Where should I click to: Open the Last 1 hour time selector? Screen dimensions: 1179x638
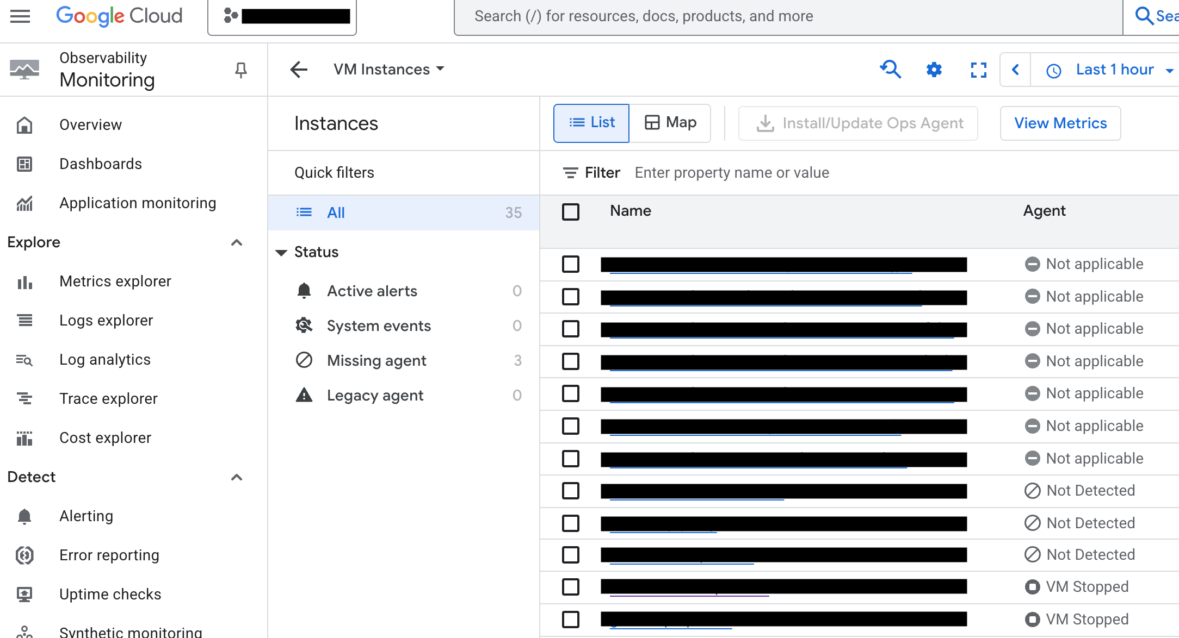[1114, 70]
